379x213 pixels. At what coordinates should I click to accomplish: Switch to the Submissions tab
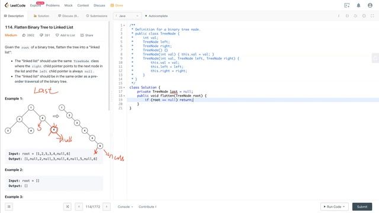[x=97, y=16]
